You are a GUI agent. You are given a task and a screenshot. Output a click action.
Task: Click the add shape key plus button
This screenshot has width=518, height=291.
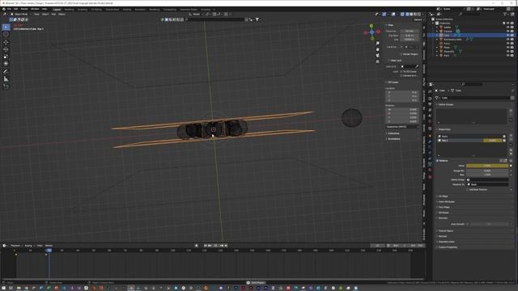pos(511,136)
